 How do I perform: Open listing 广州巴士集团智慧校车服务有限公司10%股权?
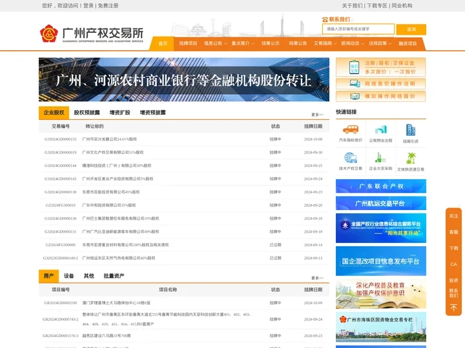click(x=121, y=218)
